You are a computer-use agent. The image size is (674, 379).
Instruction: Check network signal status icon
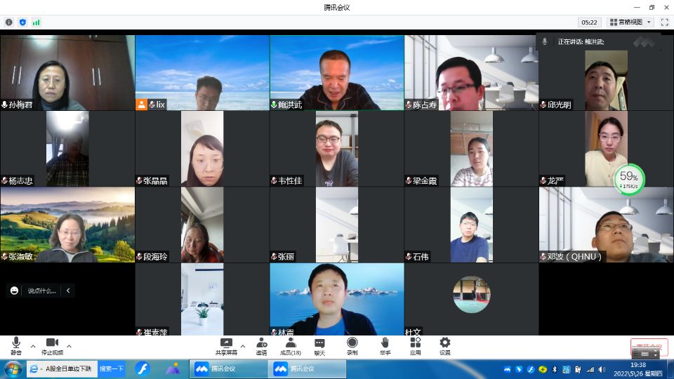[37, 22]
